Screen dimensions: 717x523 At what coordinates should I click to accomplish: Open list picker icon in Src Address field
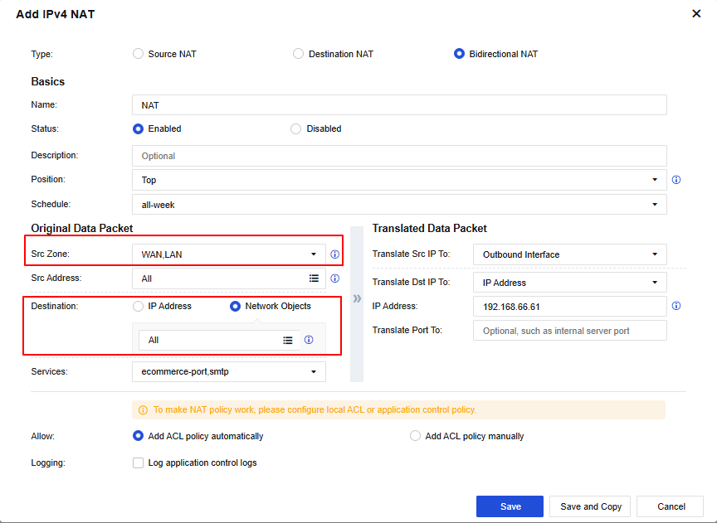pyautogui.click(x=314, y=279)
